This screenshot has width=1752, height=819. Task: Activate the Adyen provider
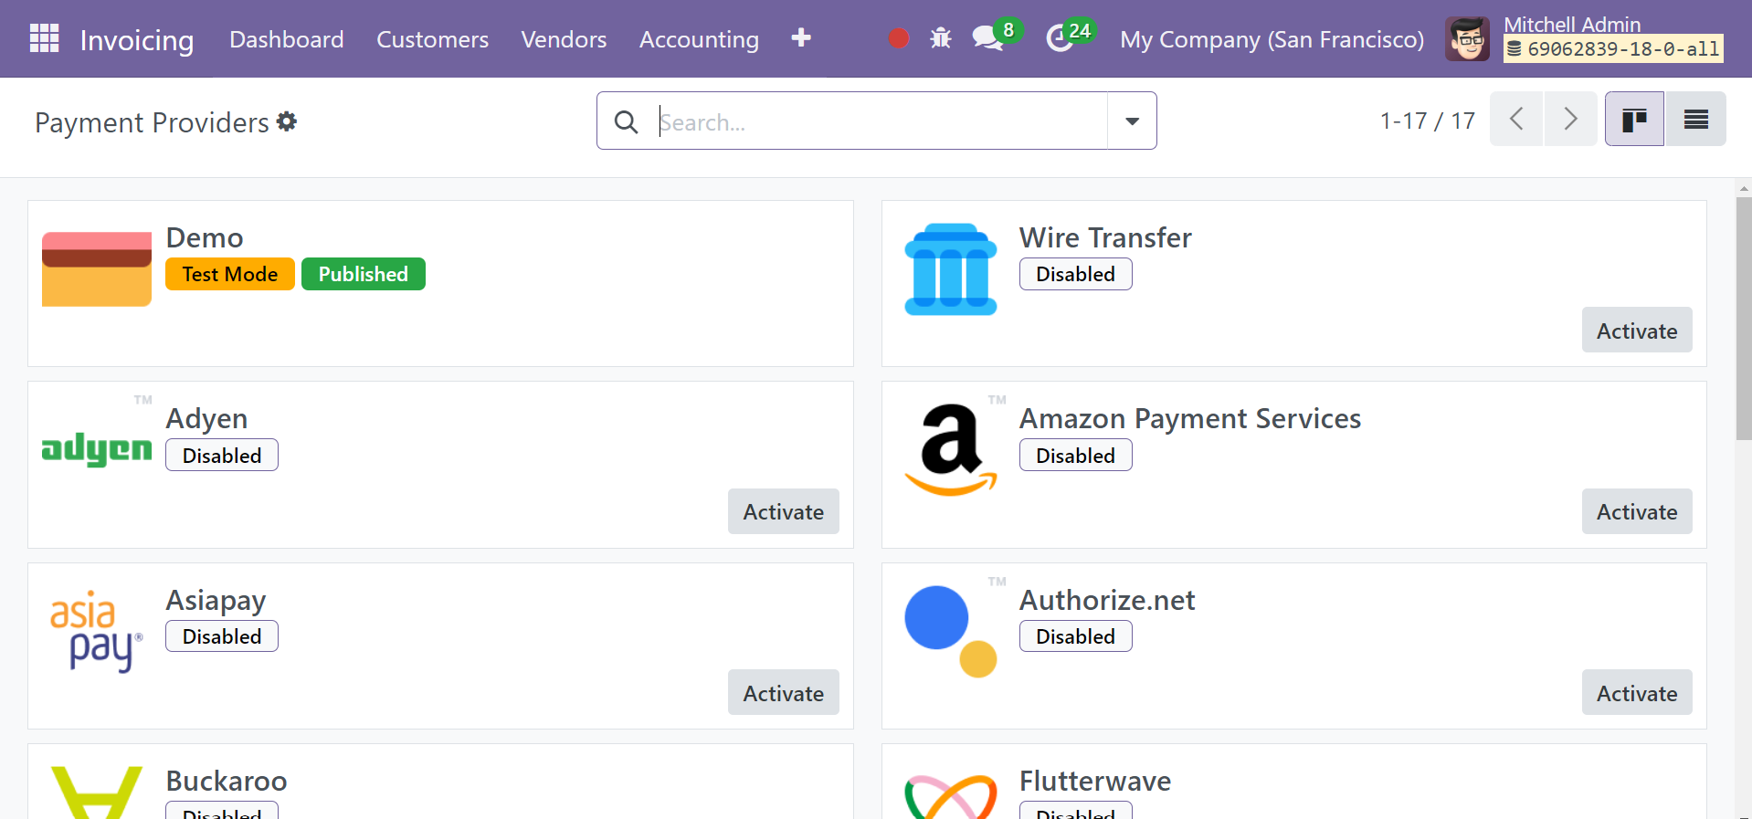pos(783,511)
